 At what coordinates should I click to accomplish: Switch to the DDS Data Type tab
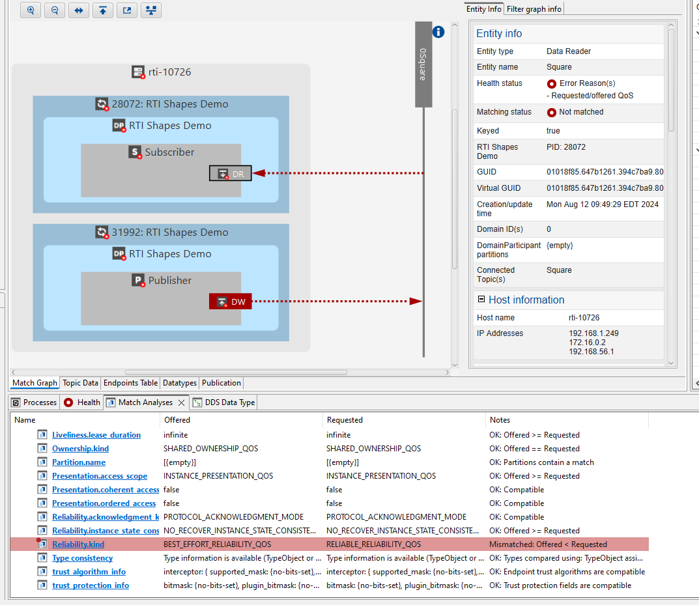point(224,402)
